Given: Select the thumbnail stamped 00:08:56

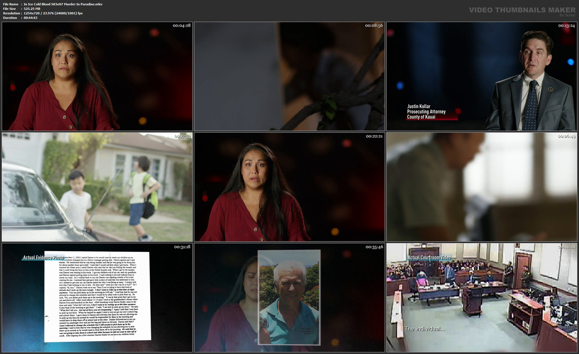Looking at the screenshot, I should [289, 76].
